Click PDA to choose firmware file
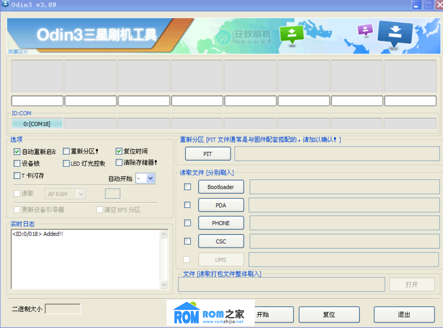Viewport: 443px width, 328px height. [221, 205]
